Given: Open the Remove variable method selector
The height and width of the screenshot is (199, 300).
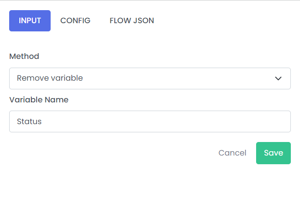Looking at the screenshot, I should [150, 78].
